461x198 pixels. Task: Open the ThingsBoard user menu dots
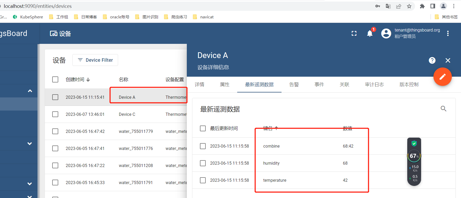point(448,33)
